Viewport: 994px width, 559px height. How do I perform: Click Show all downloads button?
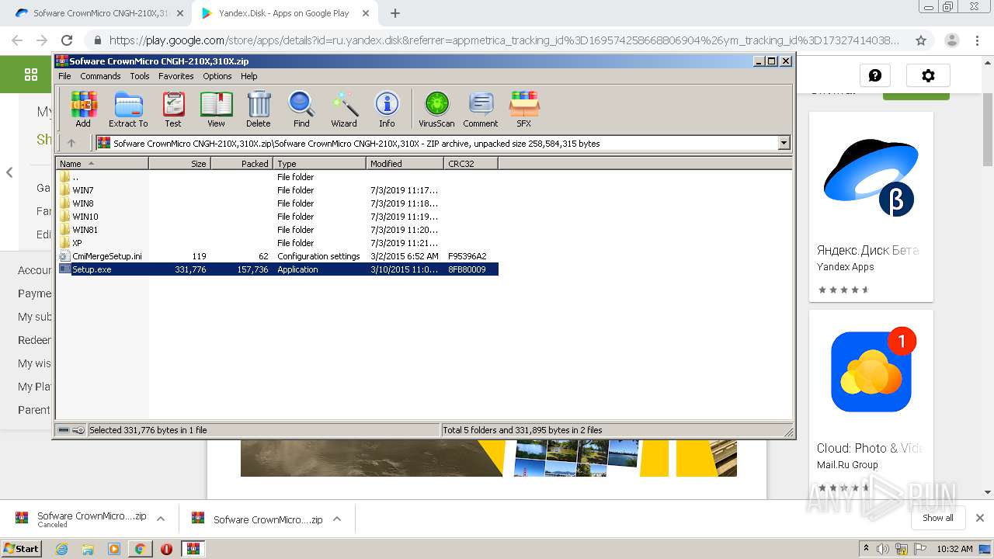click(937, 518)
